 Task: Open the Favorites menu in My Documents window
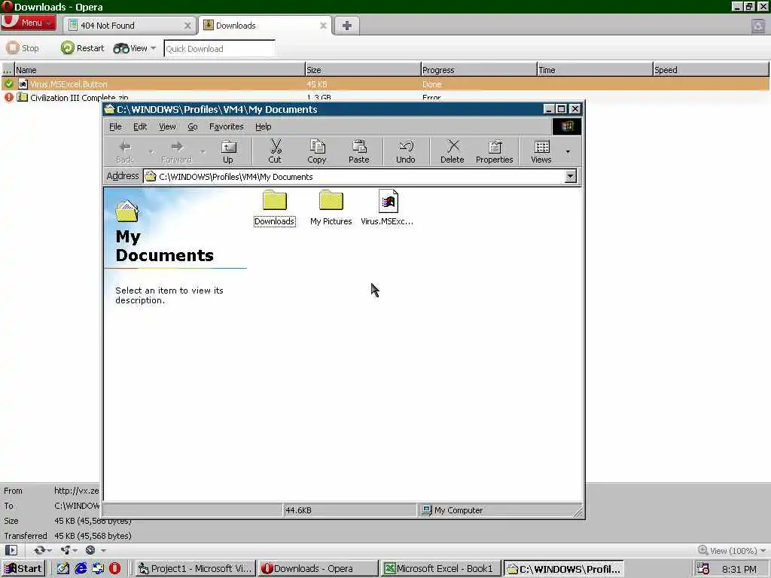point(226,126)
